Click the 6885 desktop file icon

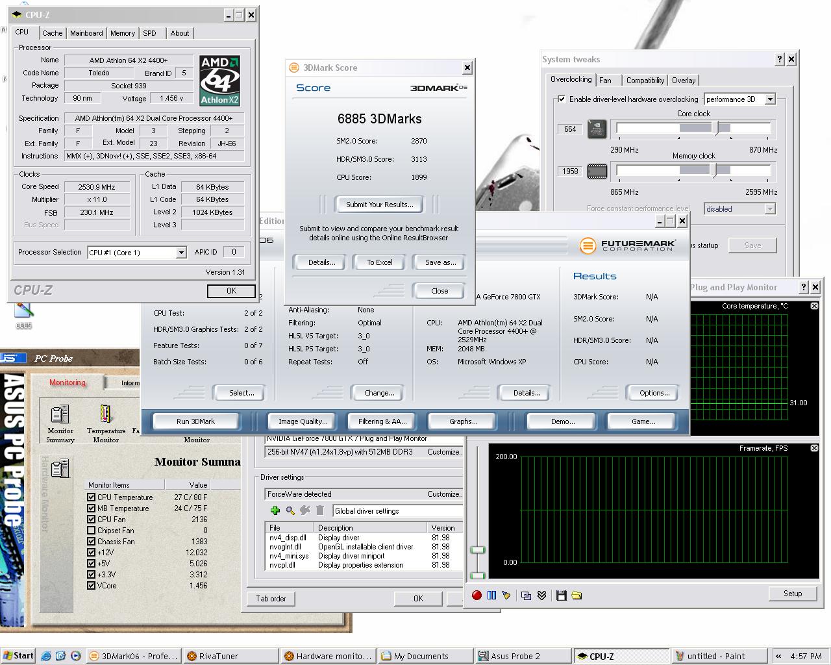click(23, 315)
